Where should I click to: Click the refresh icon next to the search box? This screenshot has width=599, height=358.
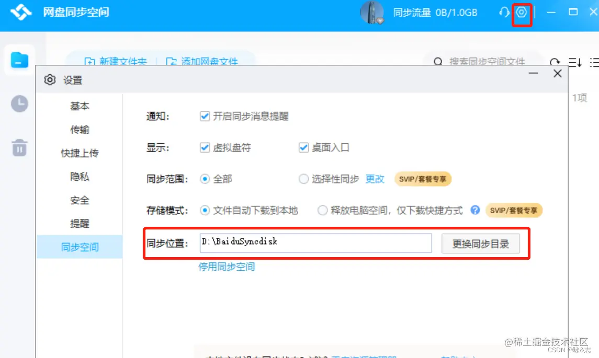pos(555,62)
